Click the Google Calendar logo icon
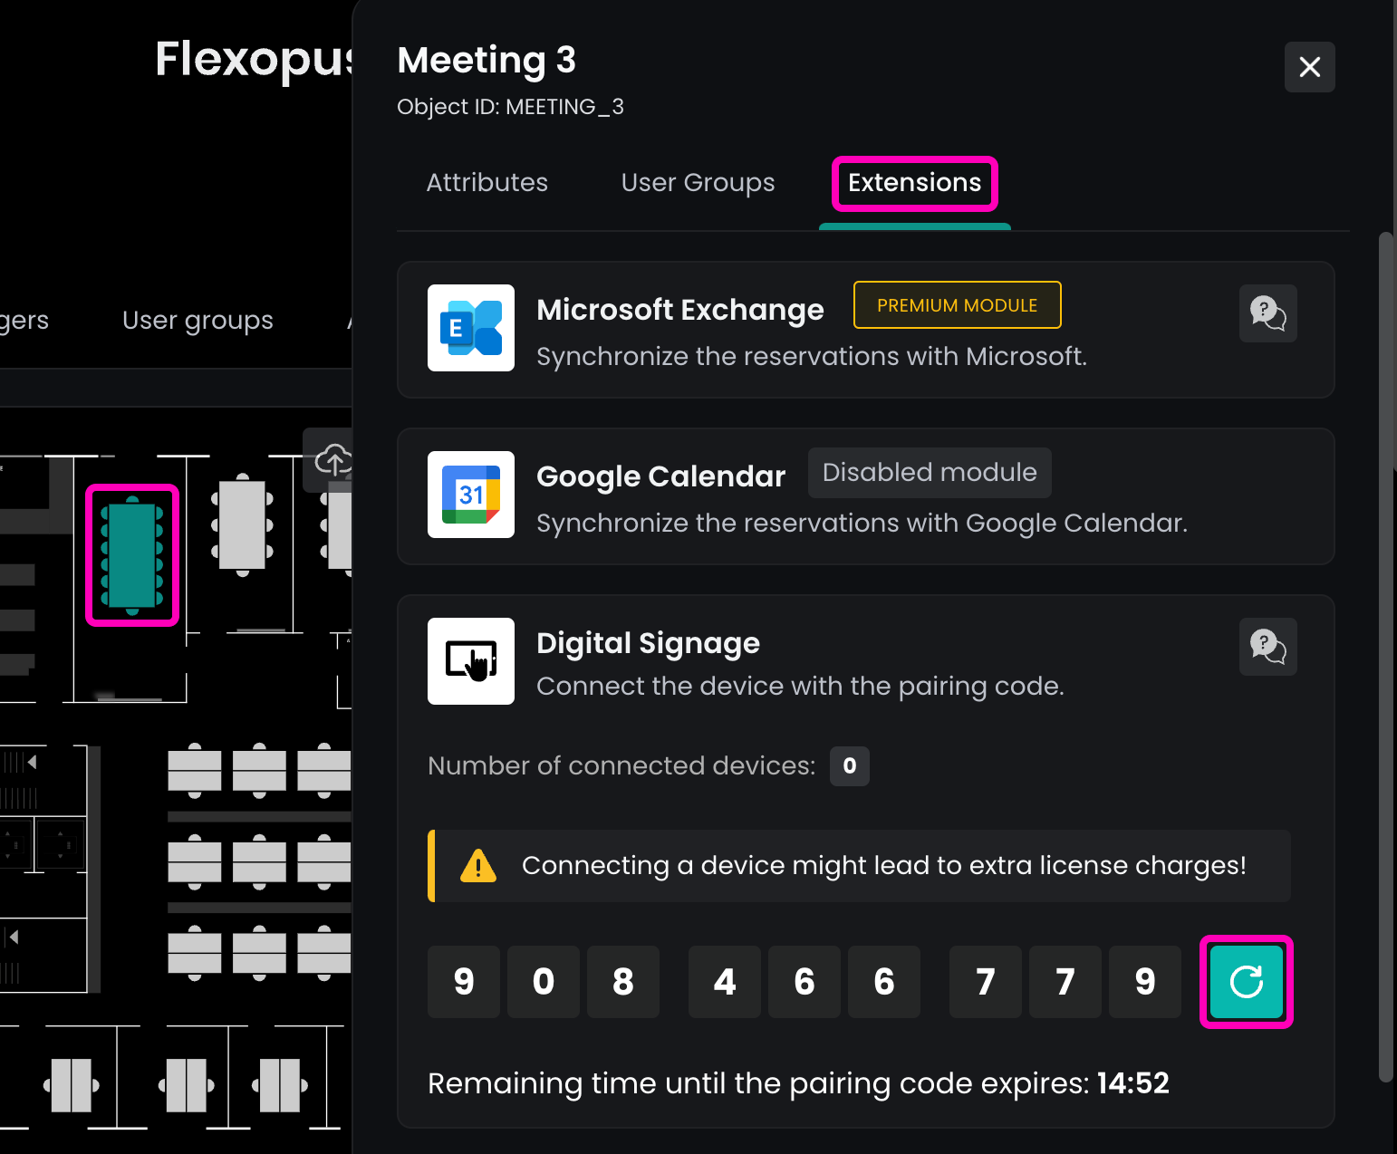 [471, 495]
